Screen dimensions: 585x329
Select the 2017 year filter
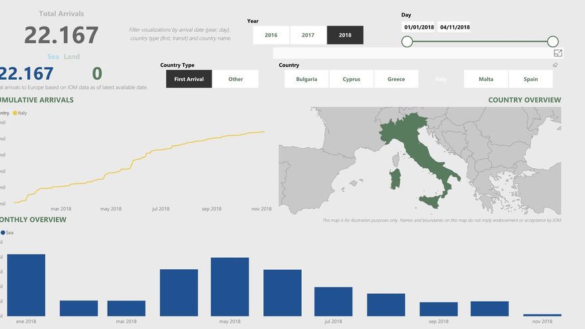click(x=308, y=35)
